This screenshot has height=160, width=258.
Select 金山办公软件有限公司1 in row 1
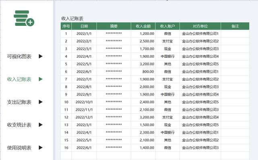click(x=200, y=34)
